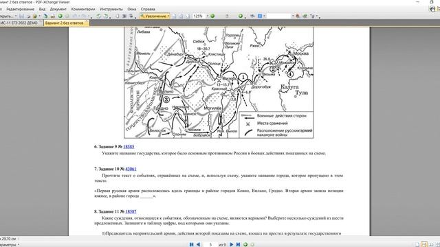Click the rotate page counterclockwise icon

click(x=98, y=16)
